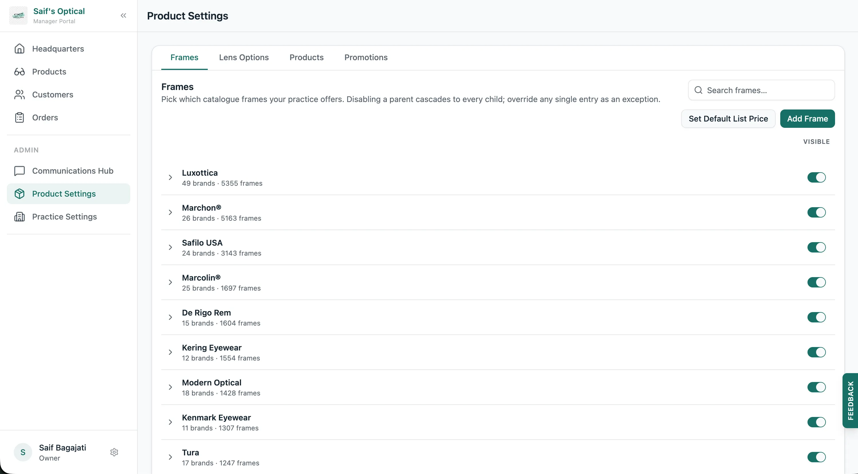Expand the Safilo USA brands list

[170, 247]
